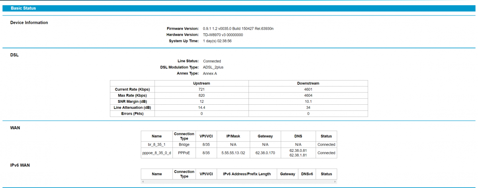The image size is (478, 188).
Task: Select upstream line attenuation 14.4
Action: [x=201, y=108]
